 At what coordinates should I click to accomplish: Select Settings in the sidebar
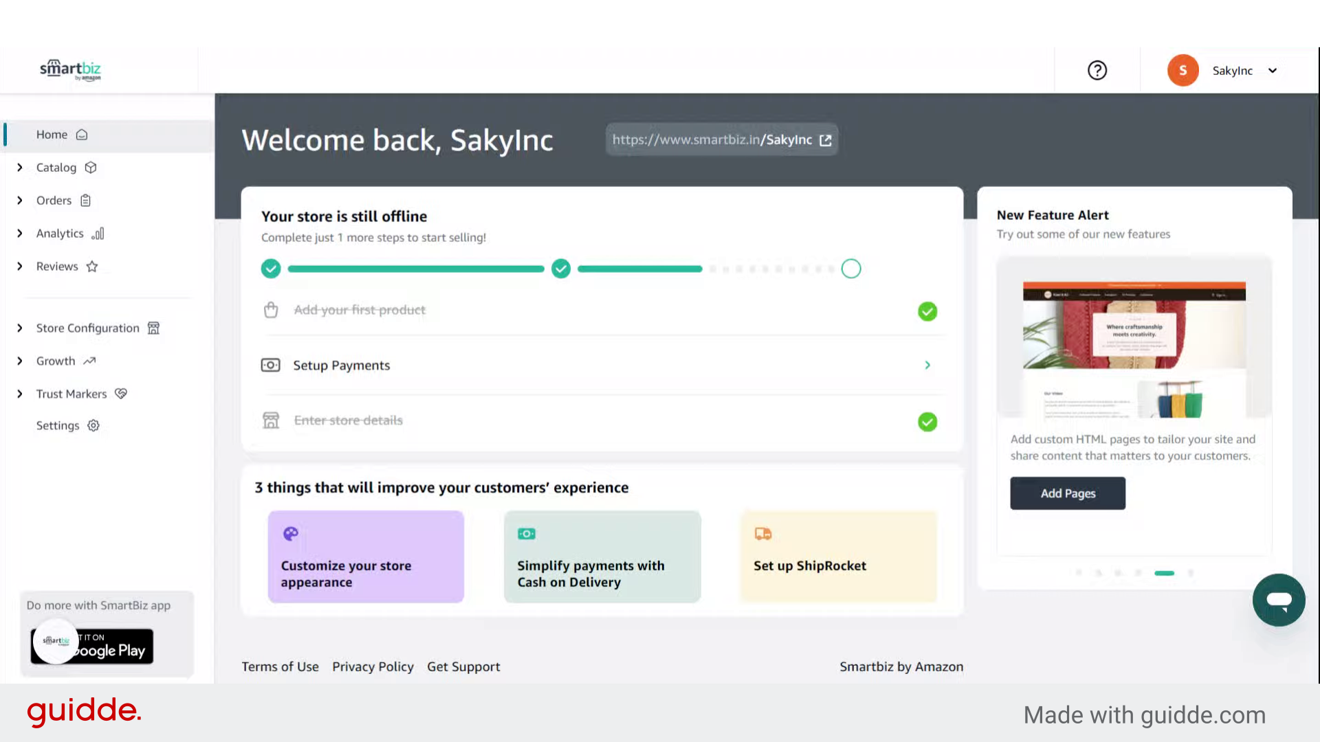click(x=57, y=425)
